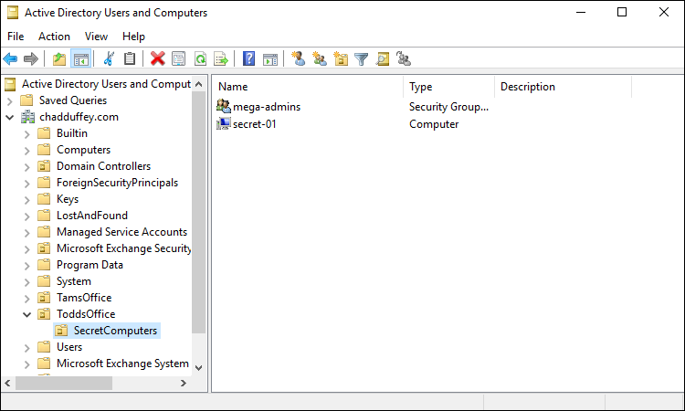This screenshot has height=411, width=685.
Task: Expand the TamsOffice OU
Action: 27,299
